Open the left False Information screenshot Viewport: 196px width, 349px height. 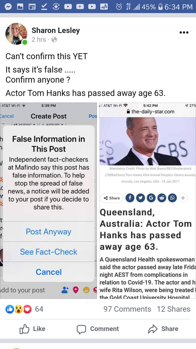48,200
